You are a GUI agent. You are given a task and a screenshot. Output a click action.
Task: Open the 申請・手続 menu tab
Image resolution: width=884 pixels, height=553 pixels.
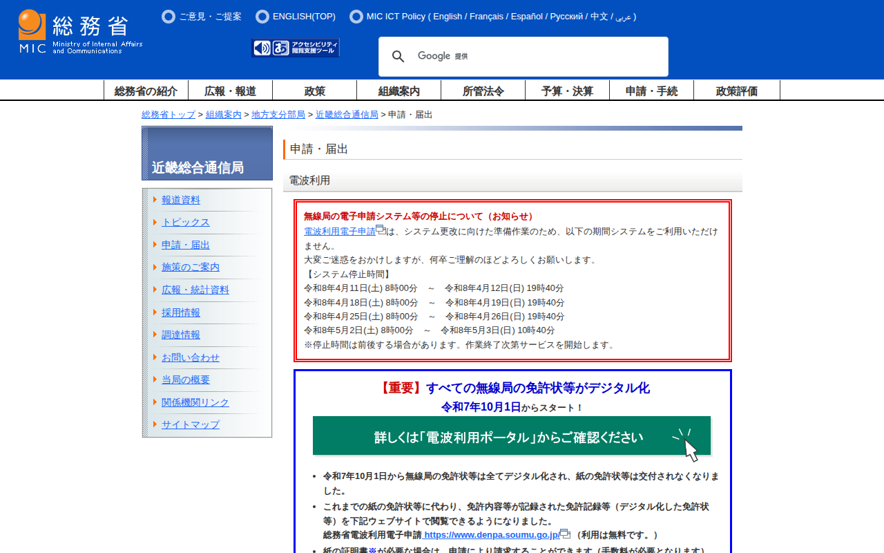coord(651,91)
